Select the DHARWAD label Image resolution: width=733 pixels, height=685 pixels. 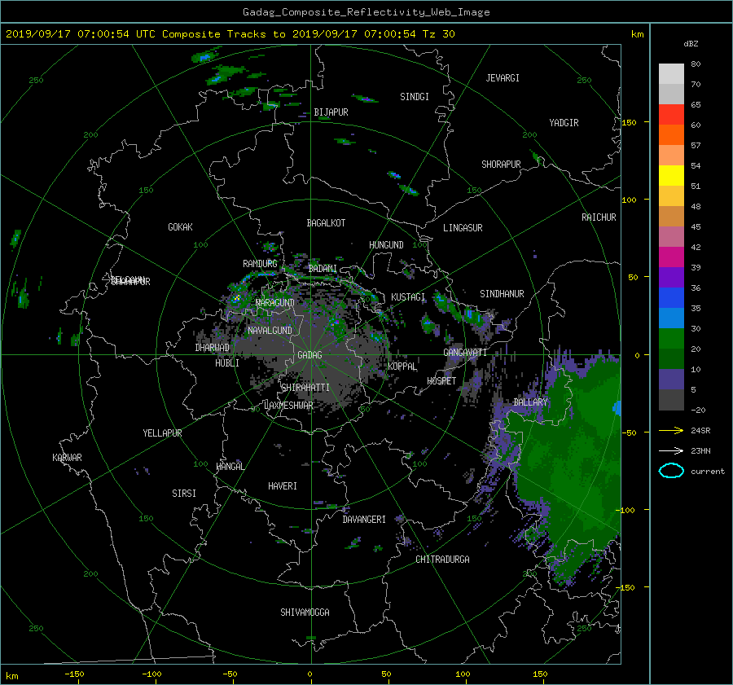212,348
